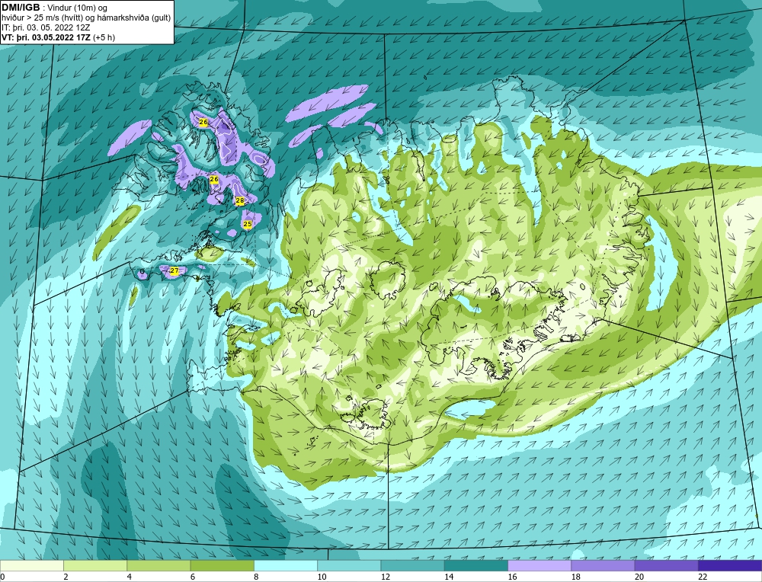Screen dimensions: 762x582
Task: Click the scale number 22
Action: click(x=702, y=577)
